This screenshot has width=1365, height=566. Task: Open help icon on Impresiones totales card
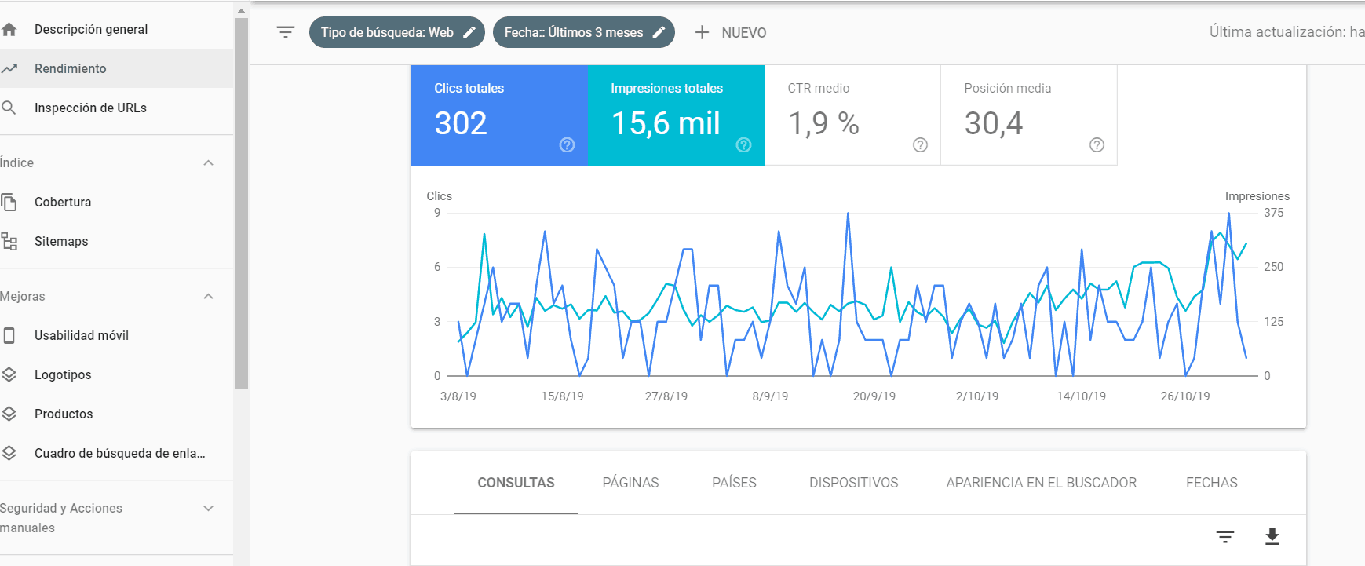[743, 144]
